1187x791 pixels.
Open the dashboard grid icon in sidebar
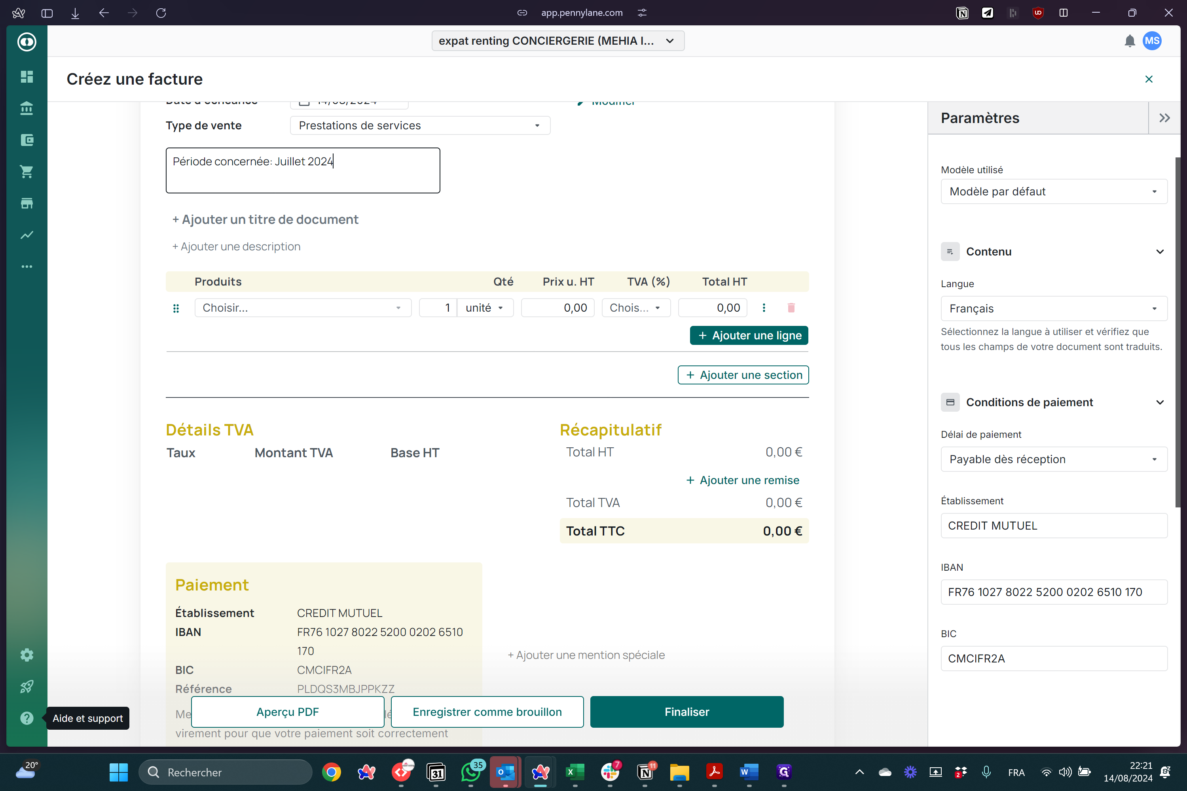tap(27, 77)
